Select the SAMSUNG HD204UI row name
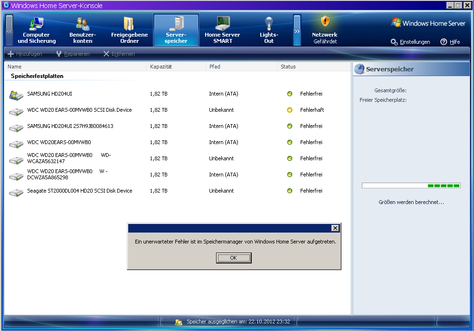The image size is (474, 331). pyautogui.click(x=49, y=94)
